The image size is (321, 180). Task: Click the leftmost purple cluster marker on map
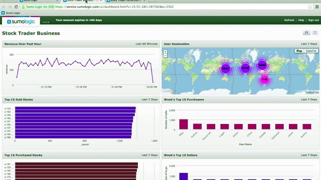(225, 68)
